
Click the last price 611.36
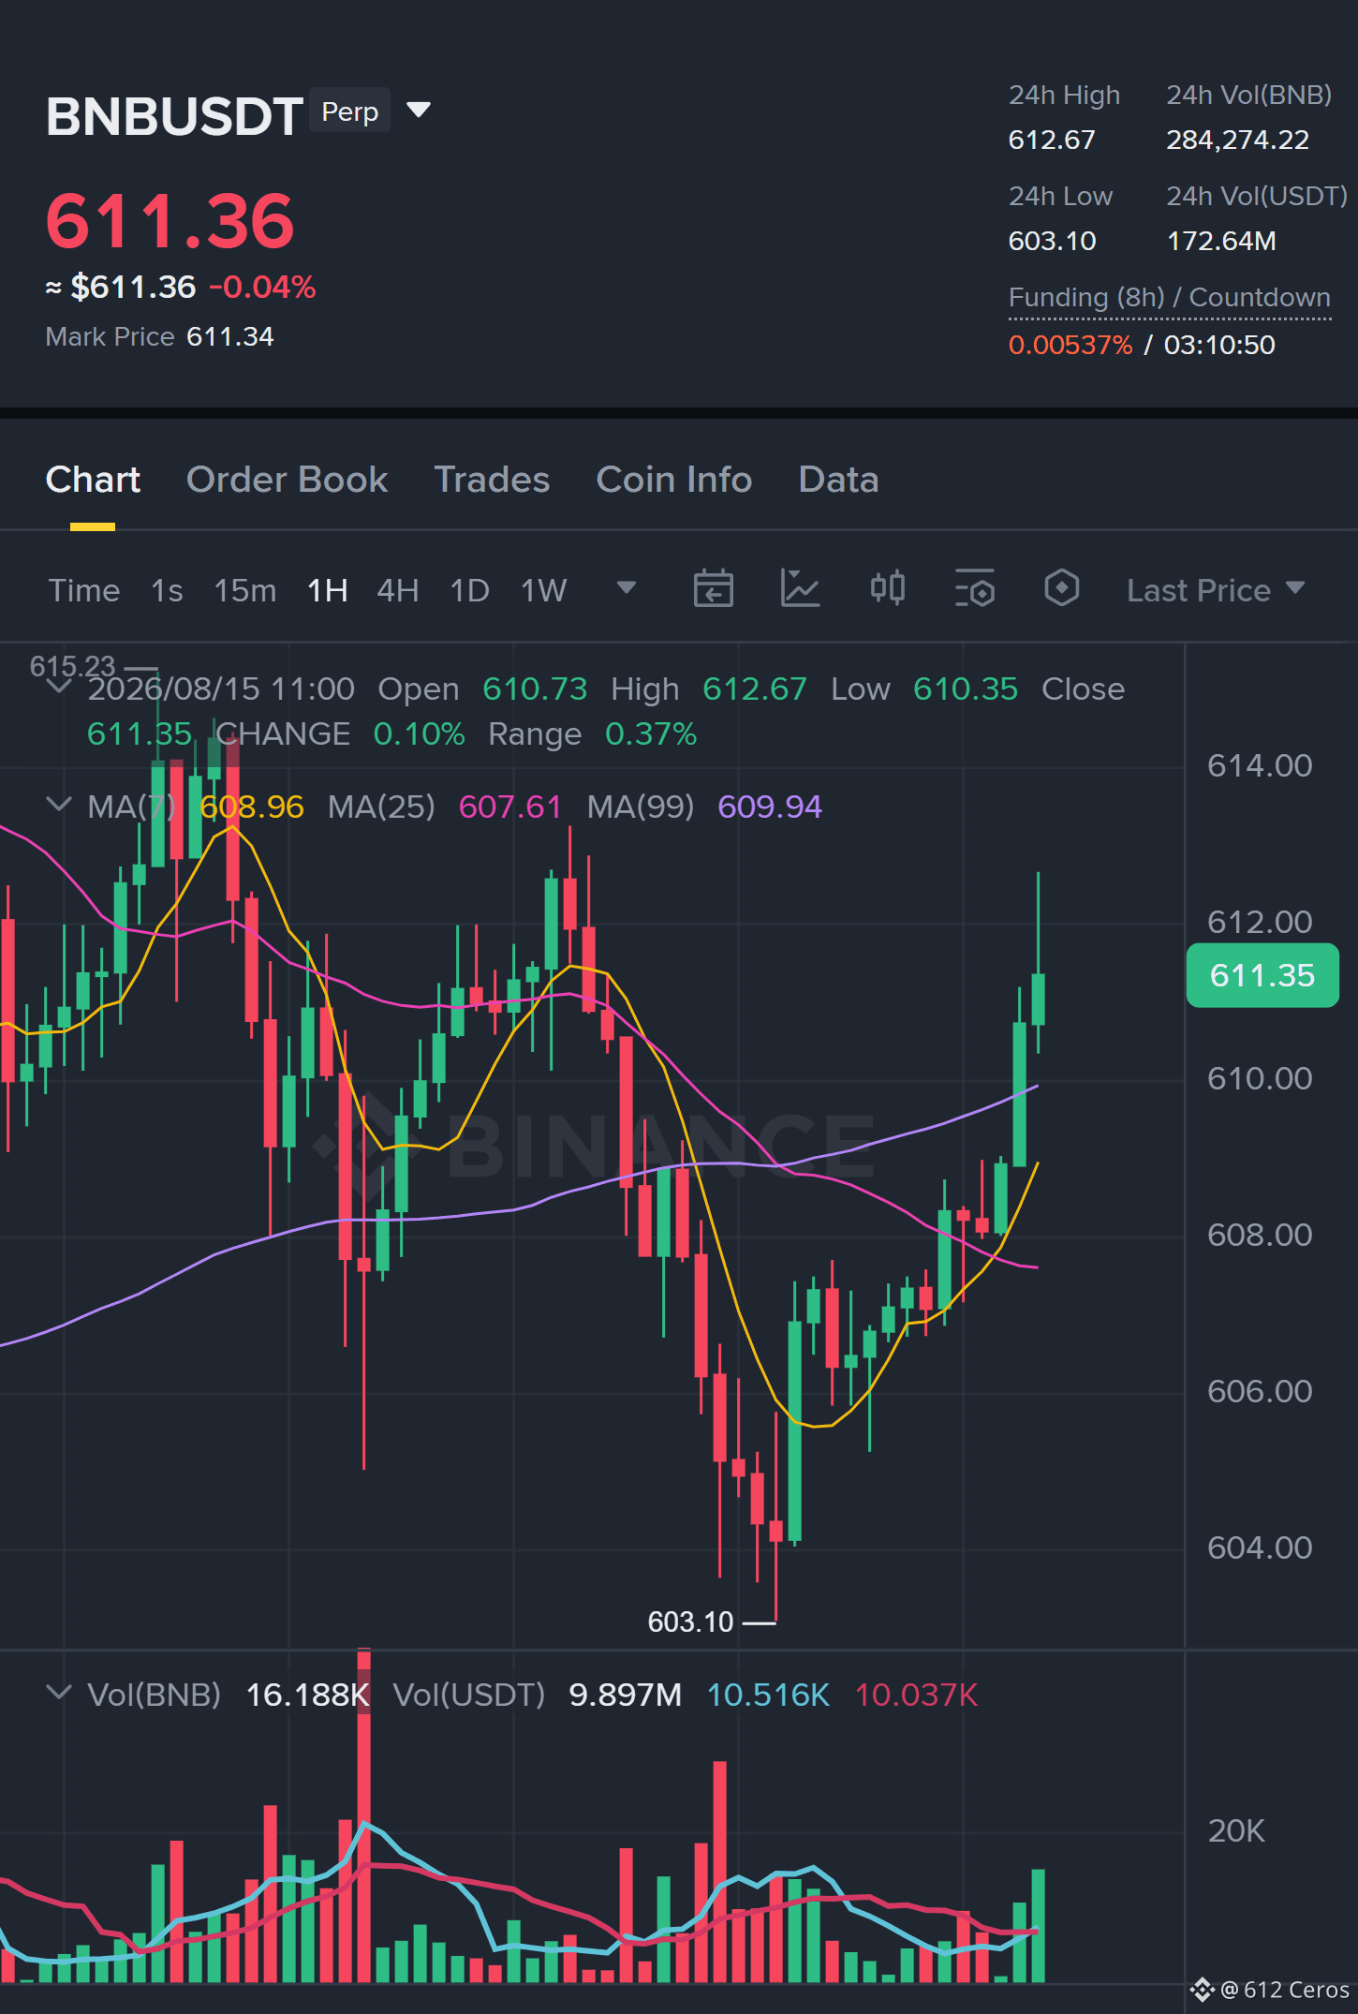[x=170, y=221]
